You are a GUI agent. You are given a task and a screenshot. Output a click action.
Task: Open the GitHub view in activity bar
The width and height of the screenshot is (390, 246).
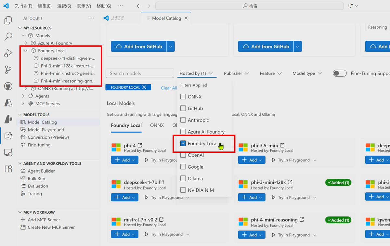(8, 86)
